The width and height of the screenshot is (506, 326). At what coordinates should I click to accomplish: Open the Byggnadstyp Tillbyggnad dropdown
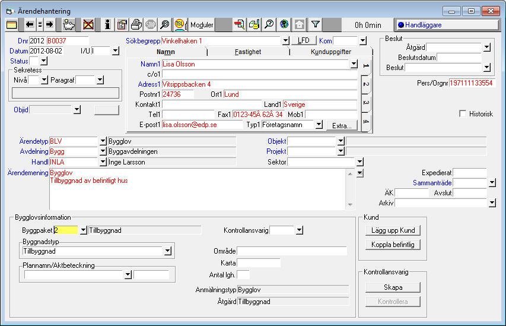(x=167, y=251)
